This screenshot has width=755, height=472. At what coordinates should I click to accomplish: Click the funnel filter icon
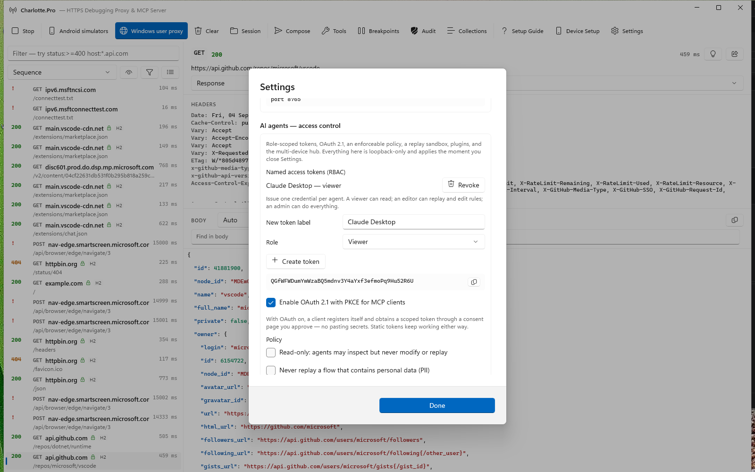[150, 72]
